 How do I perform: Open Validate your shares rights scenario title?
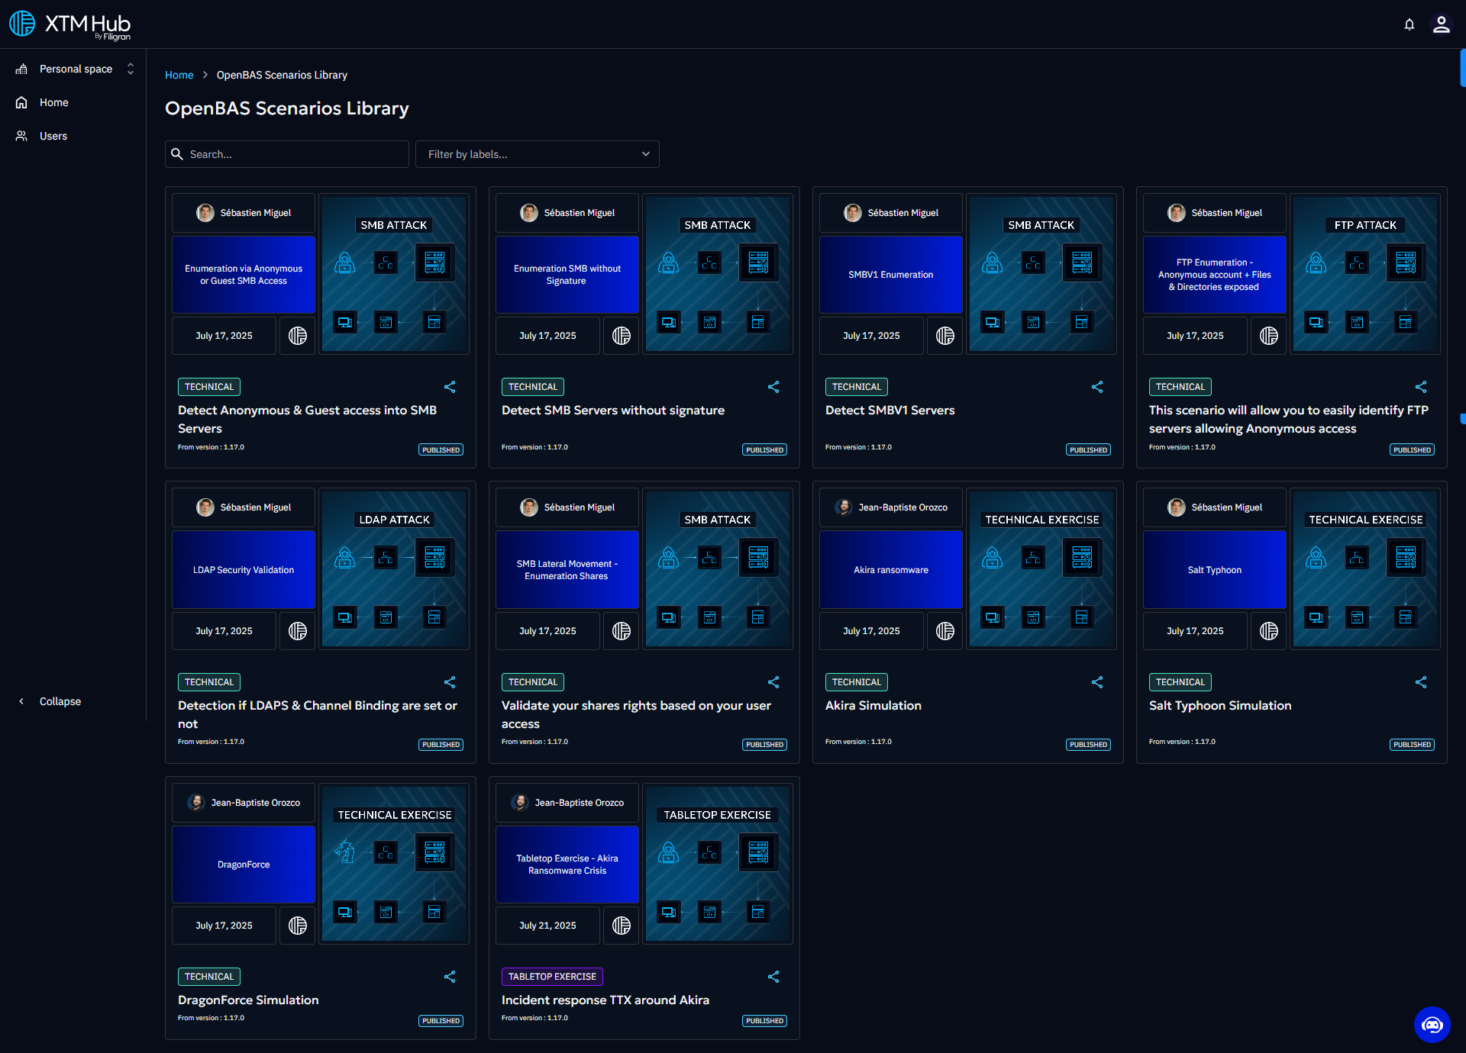pyautogui.click(x=637, y=714)
